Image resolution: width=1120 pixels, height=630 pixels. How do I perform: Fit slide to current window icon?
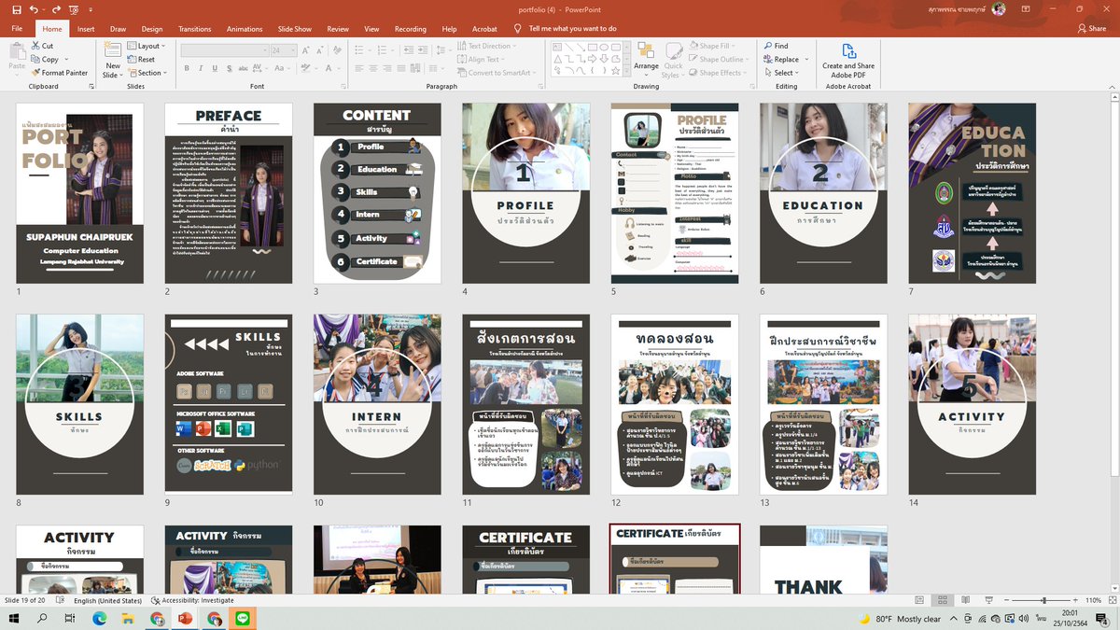pyautogui.click(x=1111, y=601)
